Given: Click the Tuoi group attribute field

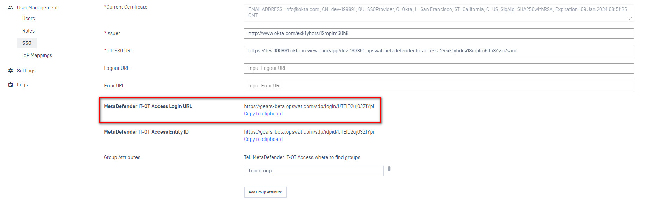Looking at the screenshot, I should 314,171.
